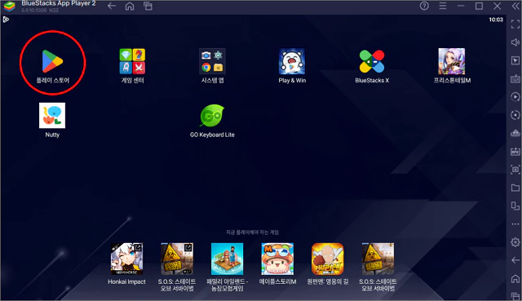The image size is (522, 301).
Task: Click the sidebar back arrow
Action: (x=515, y=260)
